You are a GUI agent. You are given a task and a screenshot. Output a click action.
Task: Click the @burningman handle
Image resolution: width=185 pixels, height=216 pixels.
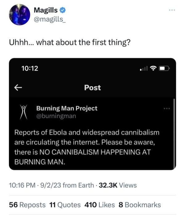[x=56, y=116]
